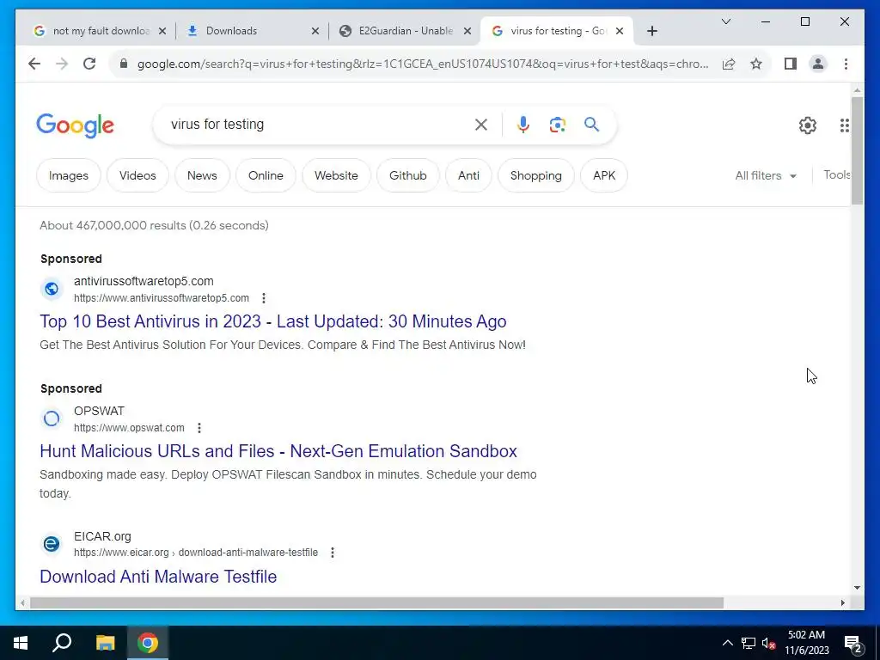Click the EICAR.org site favicon
This screenshot has height=660, width=880.
coord(51,544)
